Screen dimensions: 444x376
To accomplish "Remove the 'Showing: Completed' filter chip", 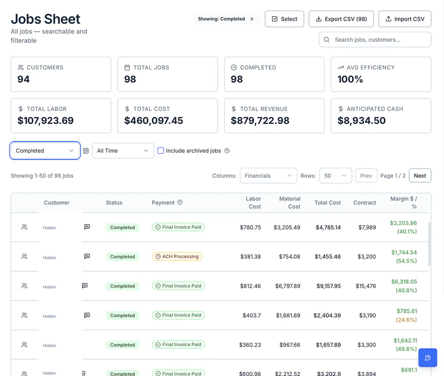I will click(x=252, y=19).
